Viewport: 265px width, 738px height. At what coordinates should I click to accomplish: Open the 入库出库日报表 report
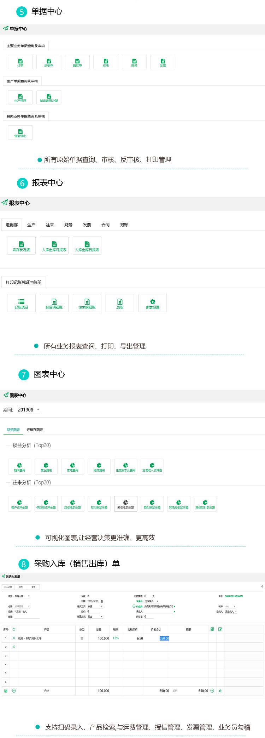click(87, 246)
